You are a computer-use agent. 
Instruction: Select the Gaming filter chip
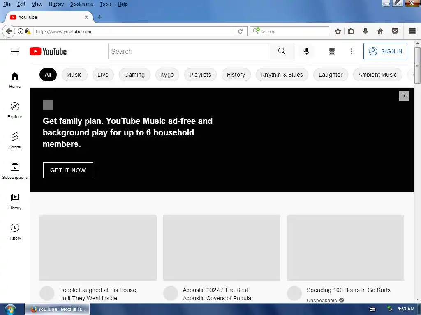click(134, 75)
